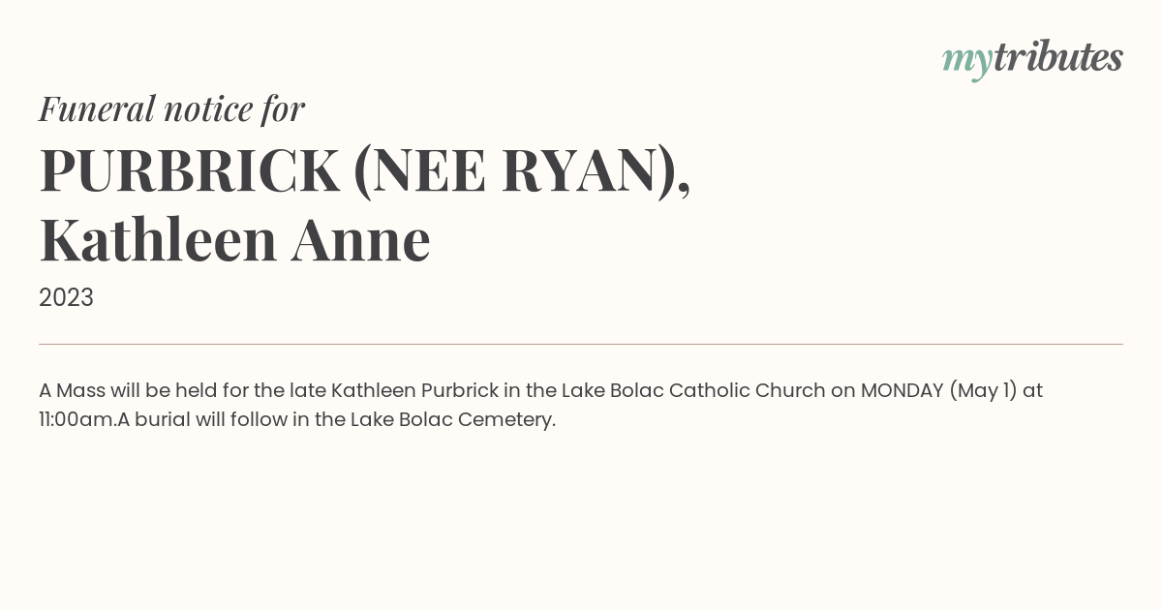
Task: Select the "Funeral notice for" italic heading
Action: point(171,108)
